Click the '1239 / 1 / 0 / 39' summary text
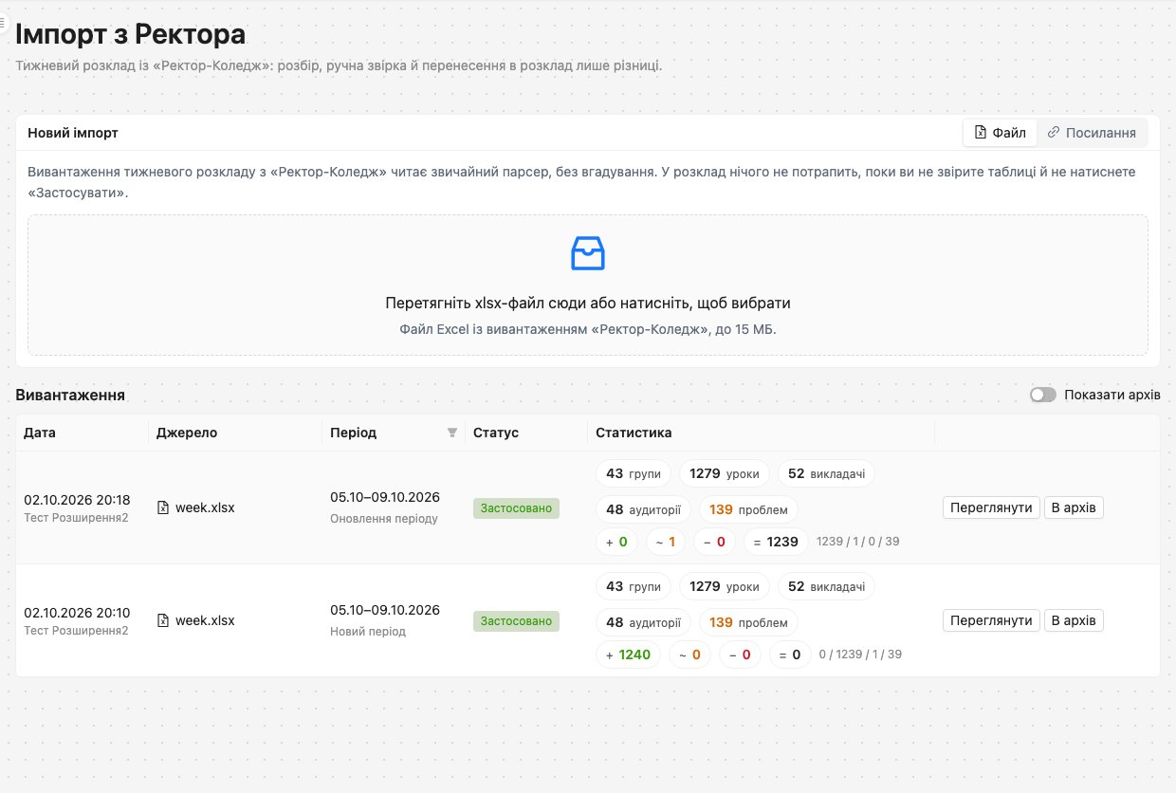Screen dimensions: 1176x793 [x=858, y=542]
